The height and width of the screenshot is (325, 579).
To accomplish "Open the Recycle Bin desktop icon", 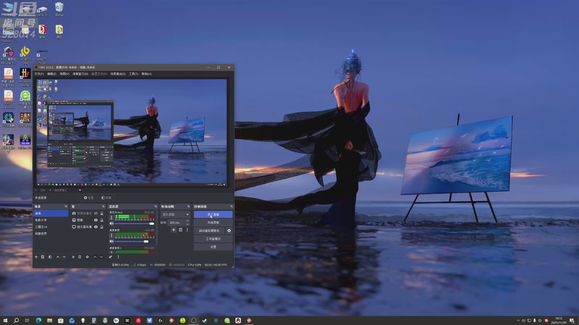I will pos(59,9).
